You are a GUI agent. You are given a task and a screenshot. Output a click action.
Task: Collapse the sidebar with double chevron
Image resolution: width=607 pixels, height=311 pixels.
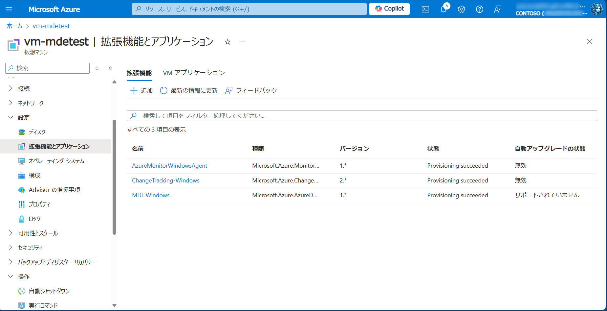point(111,68)
